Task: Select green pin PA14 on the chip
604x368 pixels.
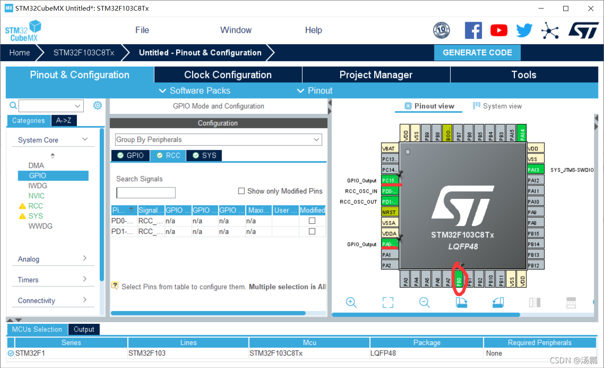Action: (522, 133)
